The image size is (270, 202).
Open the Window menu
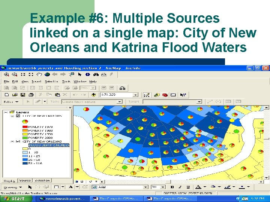pos(80,82)
